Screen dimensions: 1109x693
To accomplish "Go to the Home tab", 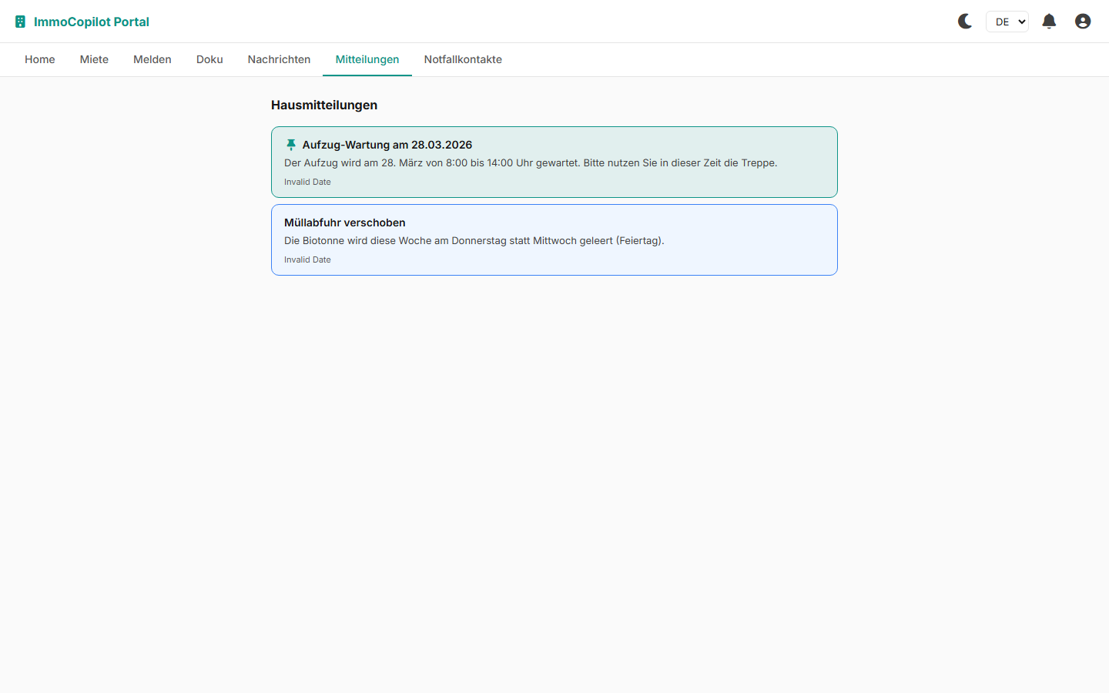I will (40, 59).
